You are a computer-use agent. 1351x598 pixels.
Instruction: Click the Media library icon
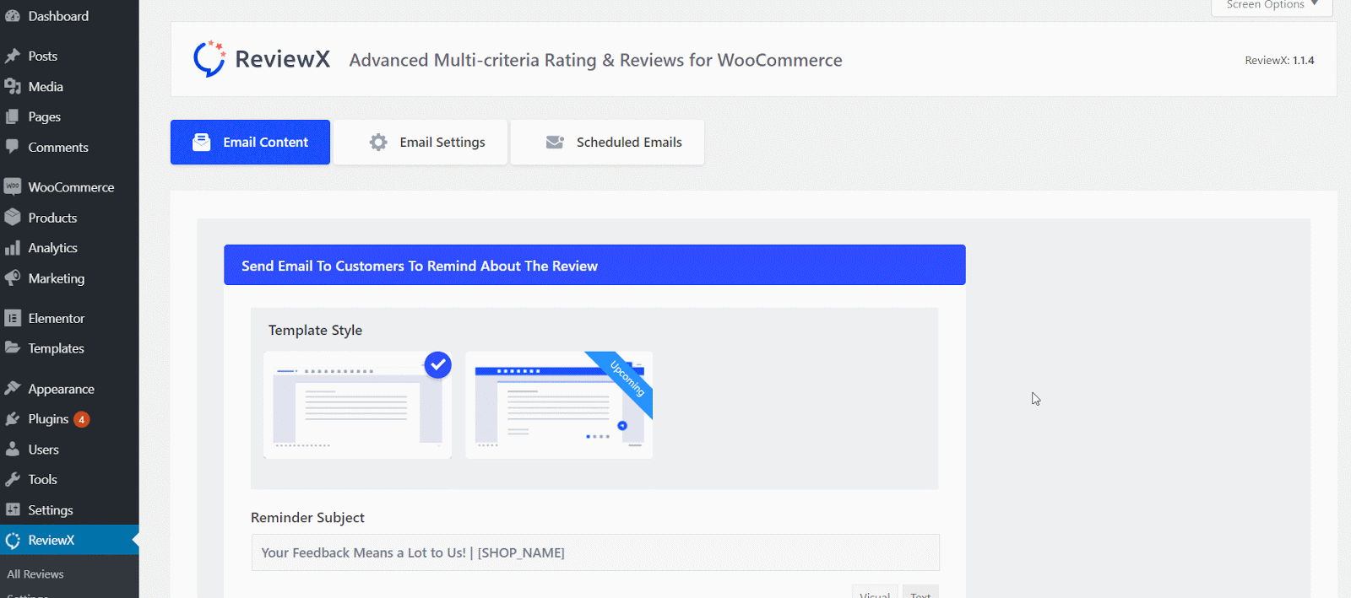pyautogui.click(x=13, y=86)
